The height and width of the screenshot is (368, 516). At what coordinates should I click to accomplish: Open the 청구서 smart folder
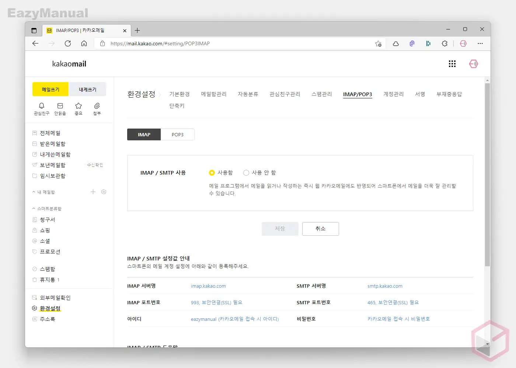point(48,220)
